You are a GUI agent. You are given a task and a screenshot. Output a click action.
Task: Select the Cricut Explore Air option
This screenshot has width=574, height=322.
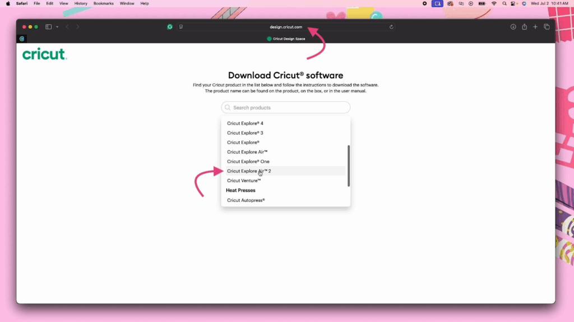[285, 152]
